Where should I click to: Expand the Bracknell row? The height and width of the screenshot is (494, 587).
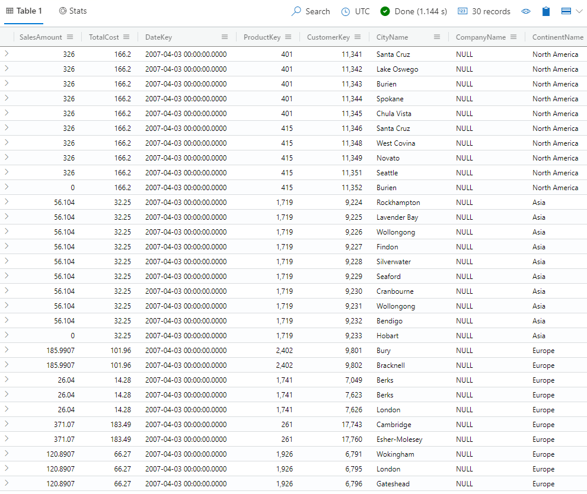[7, 365]
